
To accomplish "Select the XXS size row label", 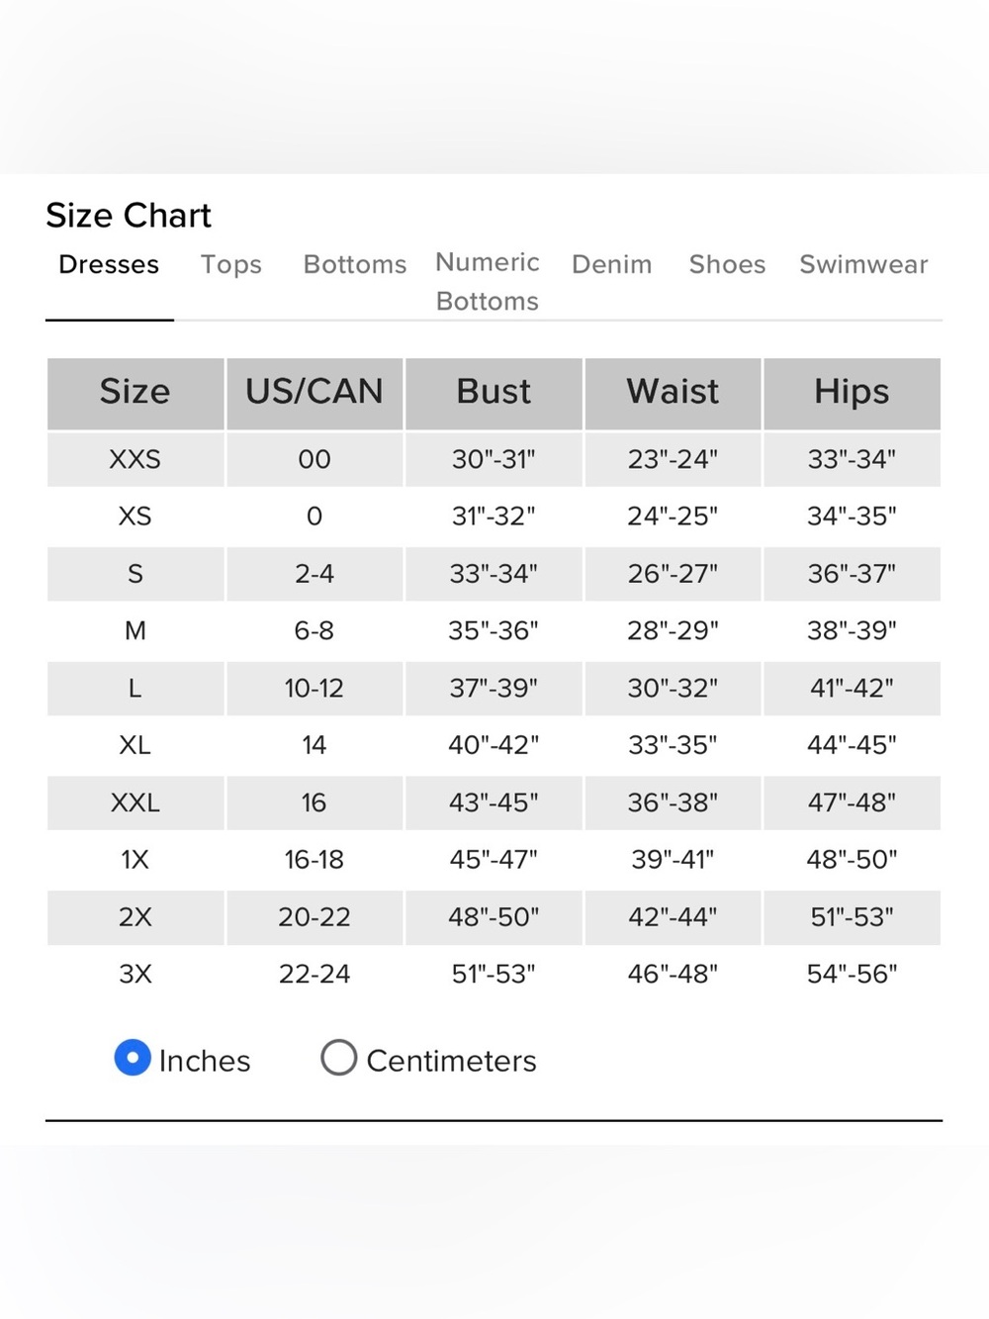I will pos(135,459).
